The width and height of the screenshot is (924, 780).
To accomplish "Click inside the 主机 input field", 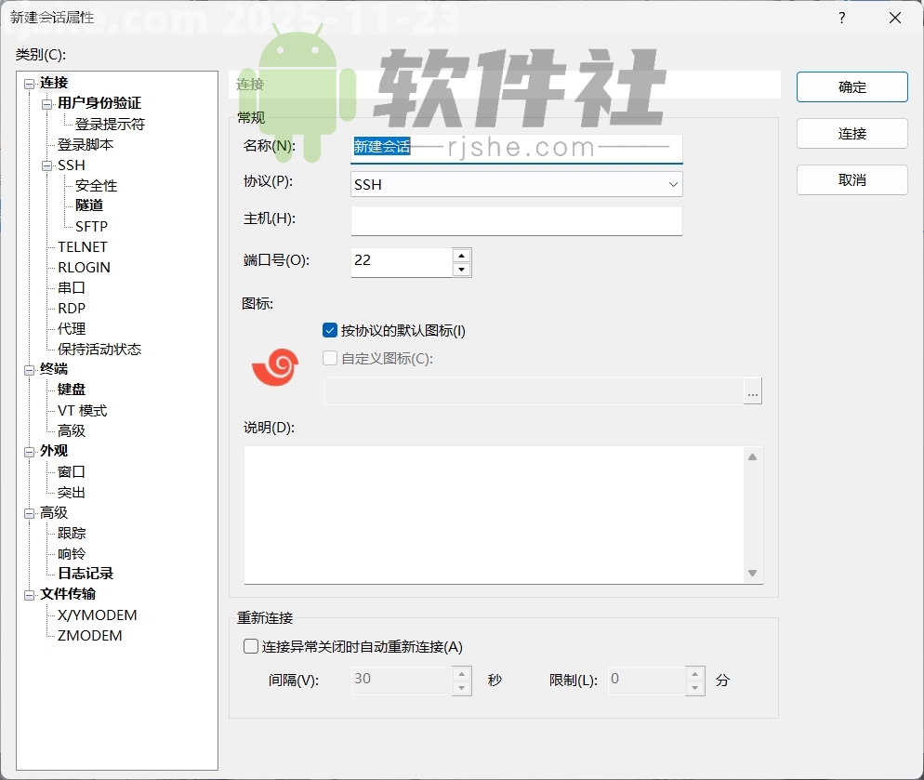I will [x=516, y=220].
